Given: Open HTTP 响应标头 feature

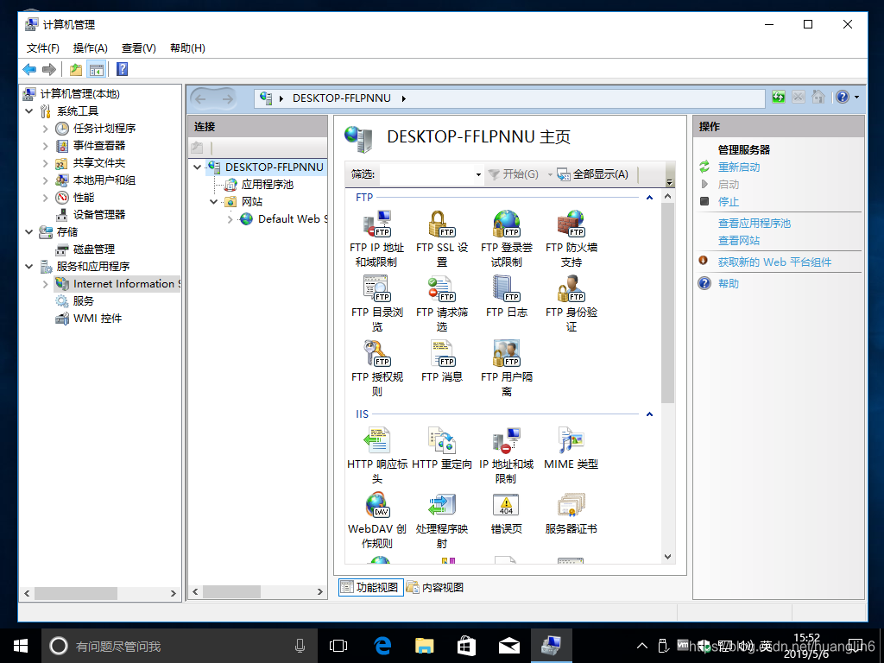Looking at the screenshot, I should (x=376, y=456).
